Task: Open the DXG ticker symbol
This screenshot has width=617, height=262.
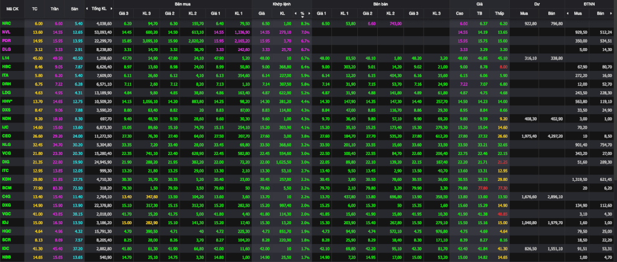Action: coord(6,205)
